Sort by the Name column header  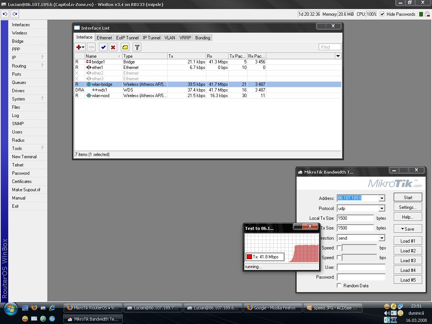[x=103, y=56]
